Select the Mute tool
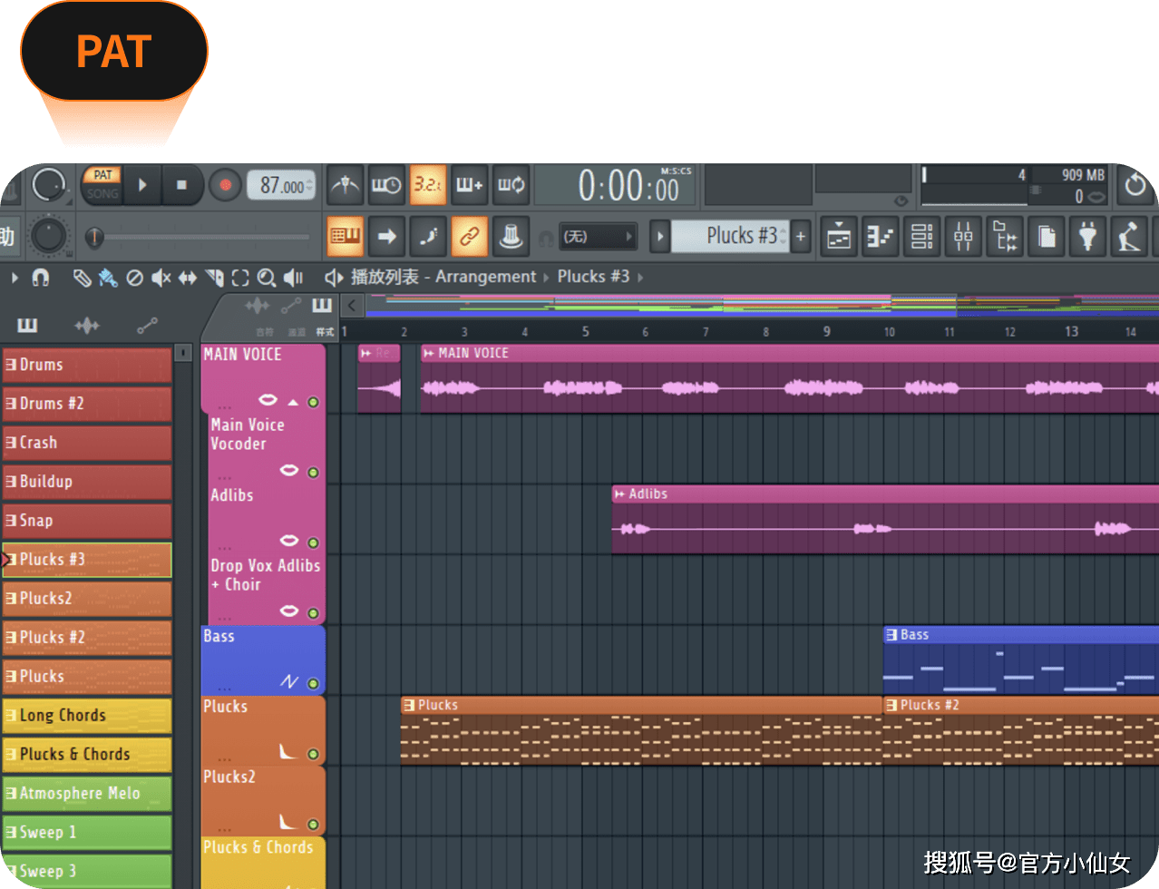The width and height of the screenshot is (1159, 889). [x=161, y=278]
